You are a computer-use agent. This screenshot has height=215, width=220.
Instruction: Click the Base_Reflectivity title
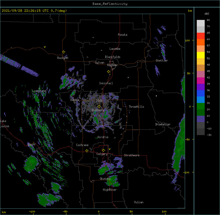pyautogui.click(x=110, y=4)
